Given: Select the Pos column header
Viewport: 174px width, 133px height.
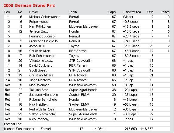Looking at the screenshot, I should pyautogui.click(x=7, y=12).
